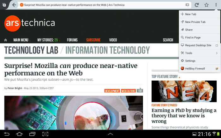Open the Wi-Fi status icon
221x138 pixels.
[x=214, y=134]
